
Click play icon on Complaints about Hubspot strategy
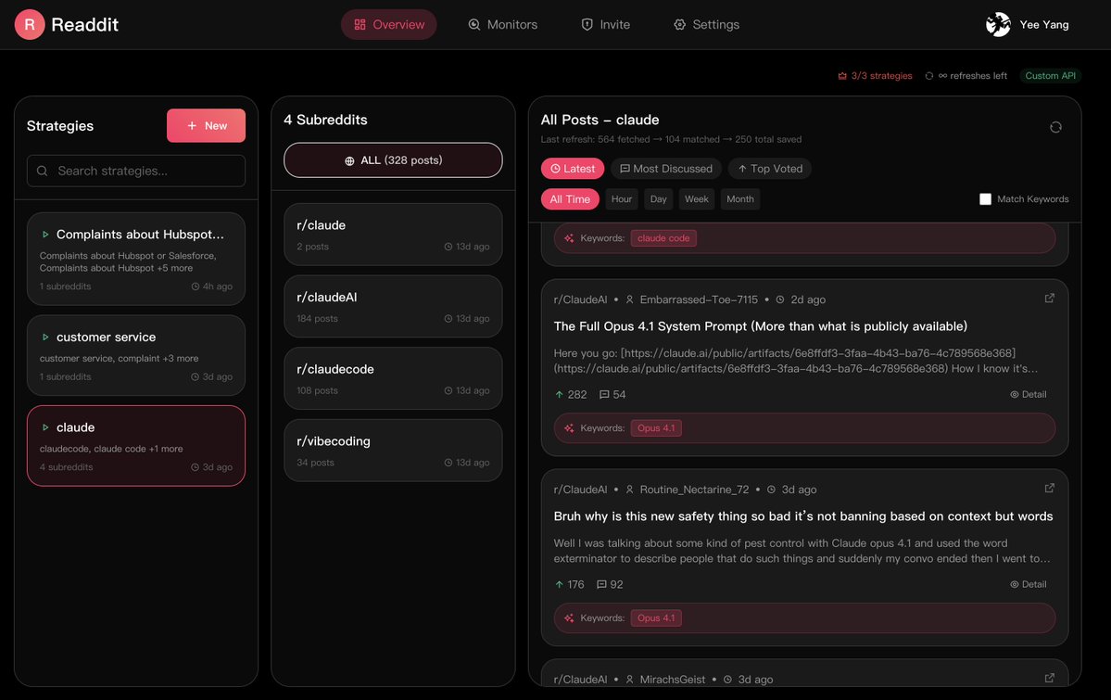point(45,234)
